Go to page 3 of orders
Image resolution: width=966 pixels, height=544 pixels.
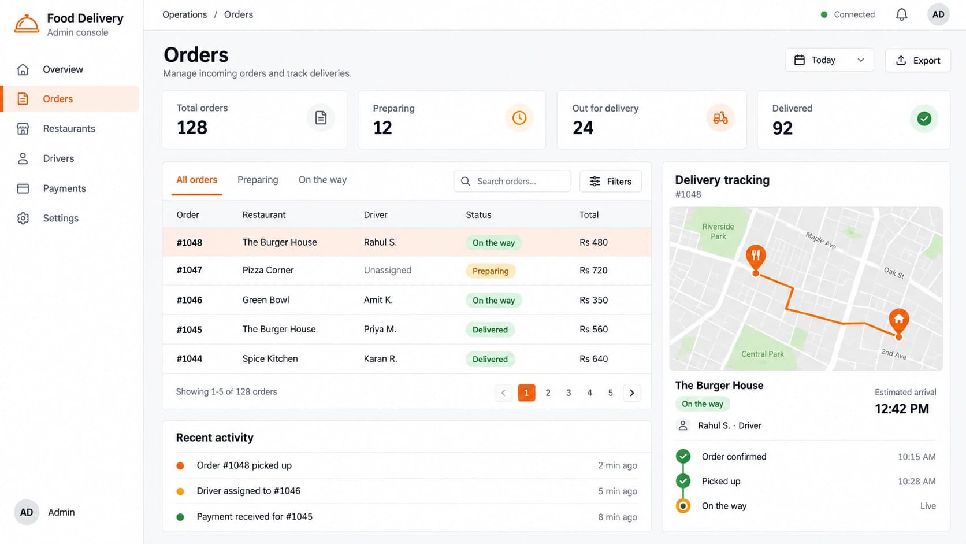click(x=569, y=393)
